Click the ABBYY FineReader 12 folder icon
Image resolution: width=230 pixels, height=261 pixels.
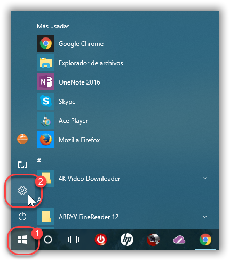coord(46,217)
